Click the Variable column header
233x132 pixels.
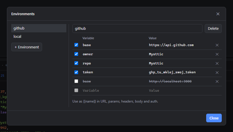tap(88, 38)
